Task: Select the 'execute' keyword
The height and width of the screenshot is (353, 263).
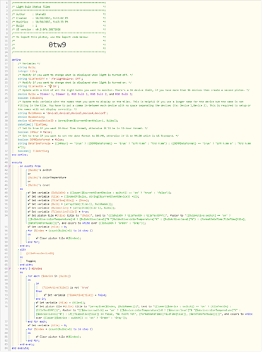Action: pos(17,163)
